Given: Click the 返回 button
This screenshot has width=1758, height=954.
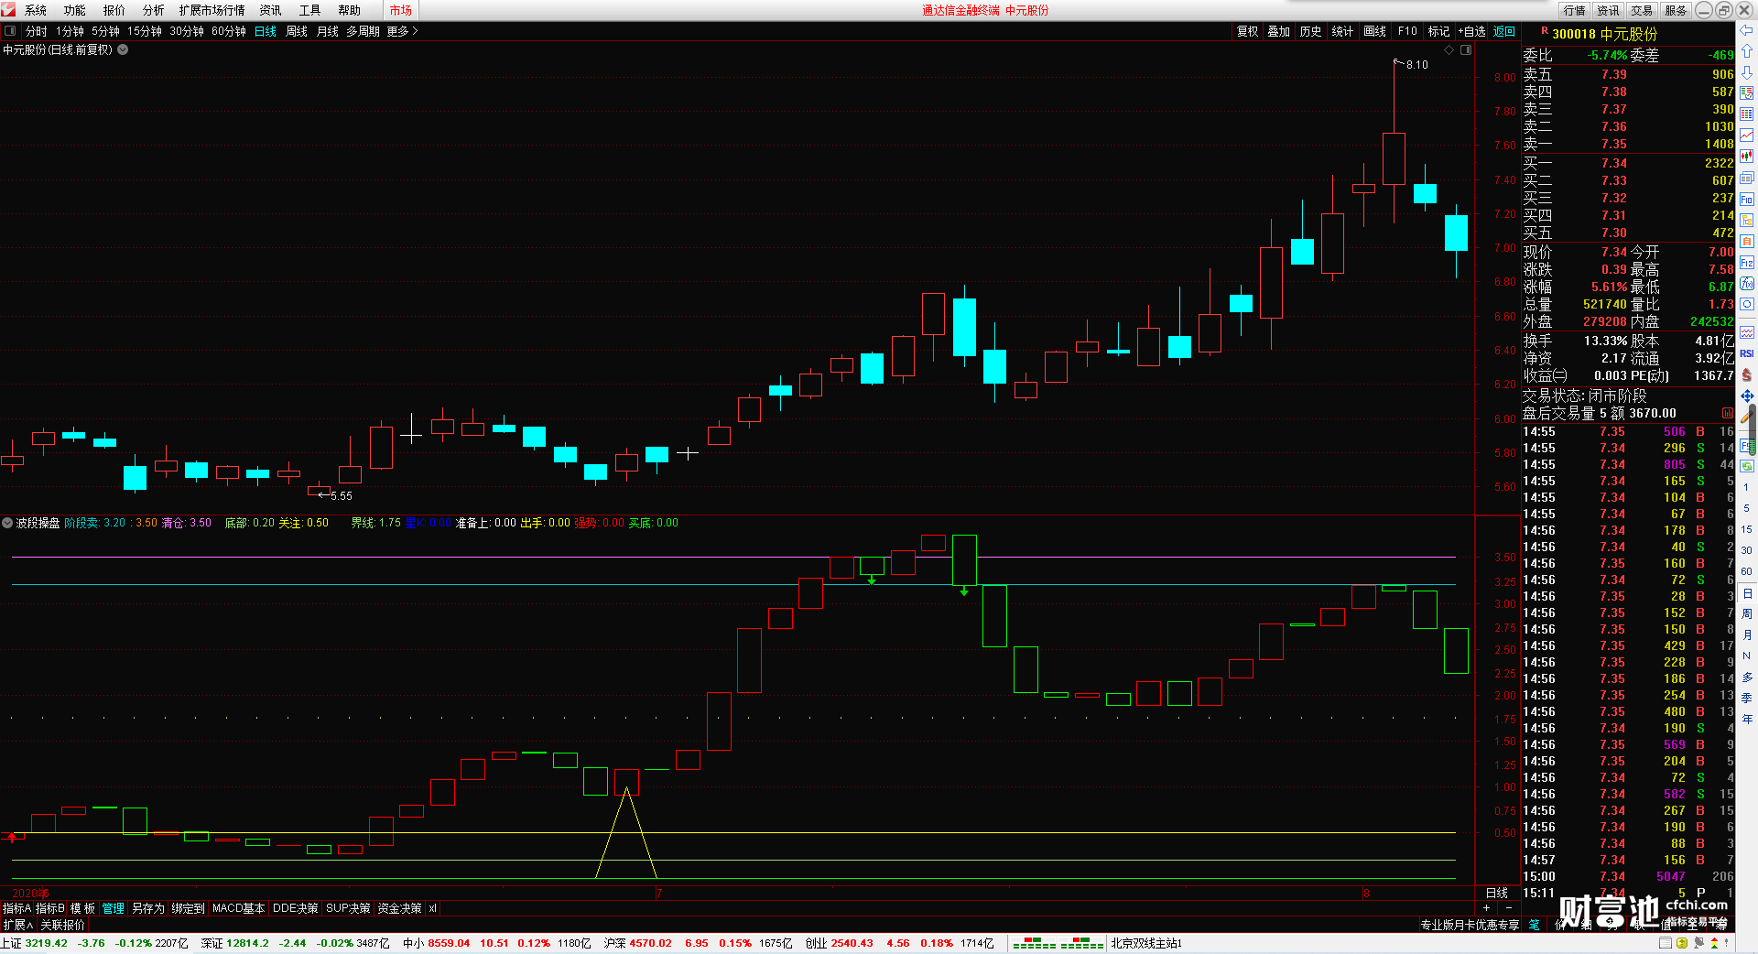Looking at the screenshot, I should [x=1504, y=31].
